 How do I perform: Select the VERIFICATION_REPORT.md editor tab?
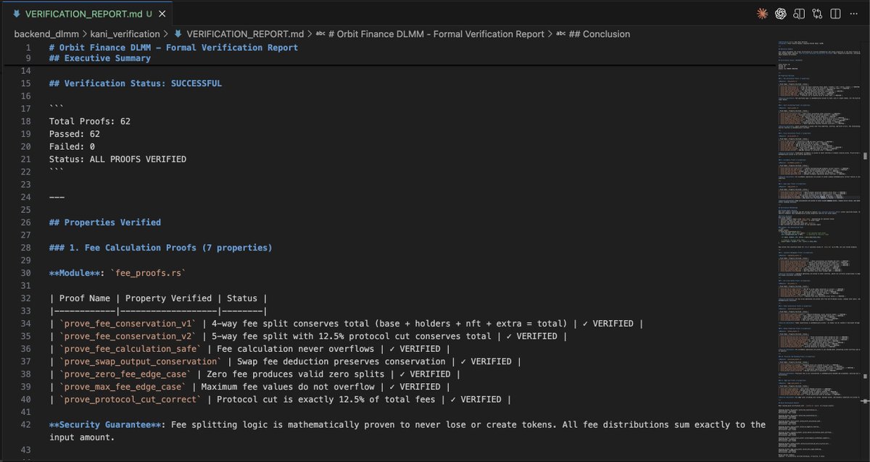(87, 13)
